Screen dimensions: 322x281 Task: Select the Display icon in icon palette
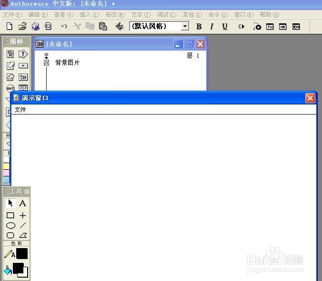10,54
